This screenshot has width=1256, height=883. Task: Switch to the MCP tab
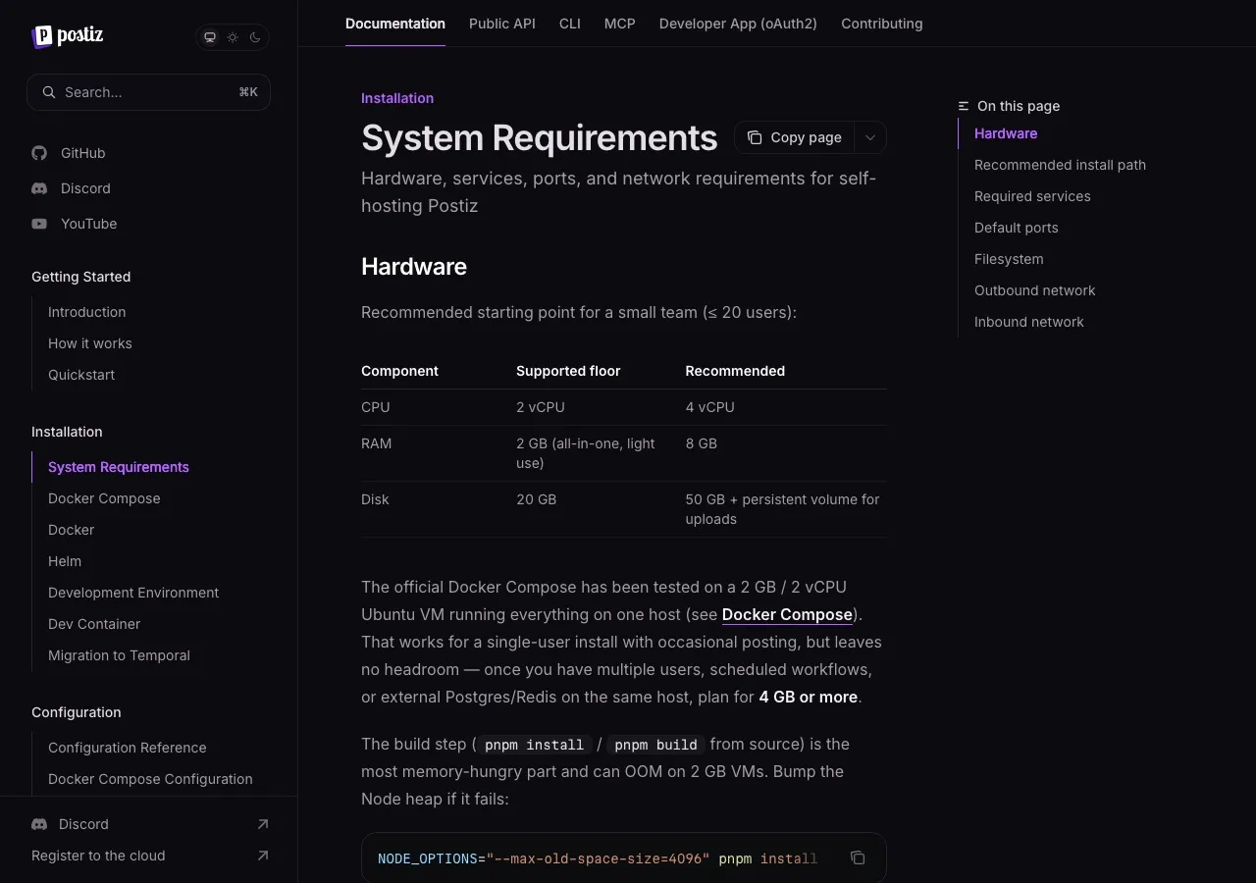[x=620, y=24]
